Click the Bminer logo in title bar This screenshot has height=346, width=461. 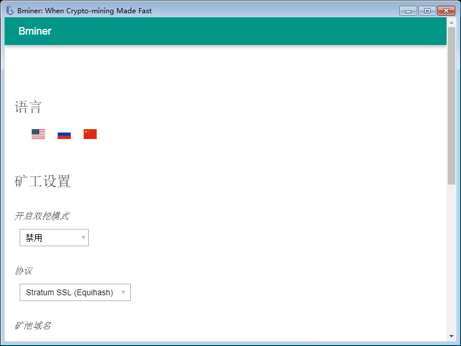coord(10,10)
